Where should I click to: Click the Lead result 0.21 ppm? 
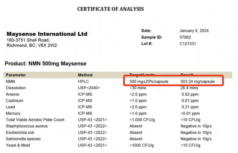[x=190, y=107]
